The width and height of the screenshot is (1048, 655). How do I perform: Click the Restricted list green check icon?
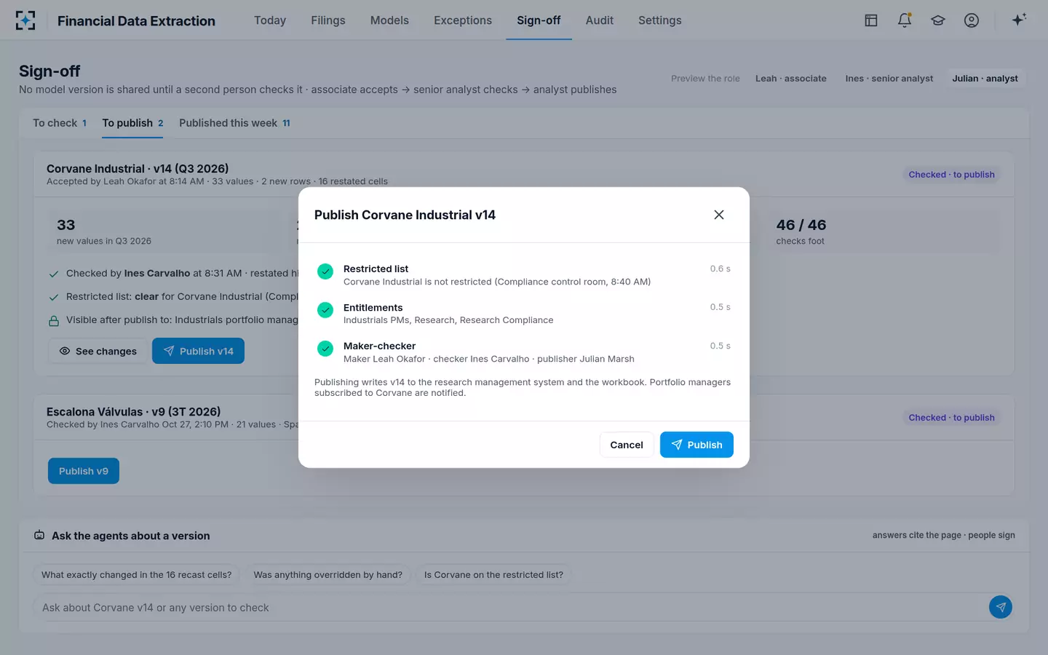(x=325, y=271)
